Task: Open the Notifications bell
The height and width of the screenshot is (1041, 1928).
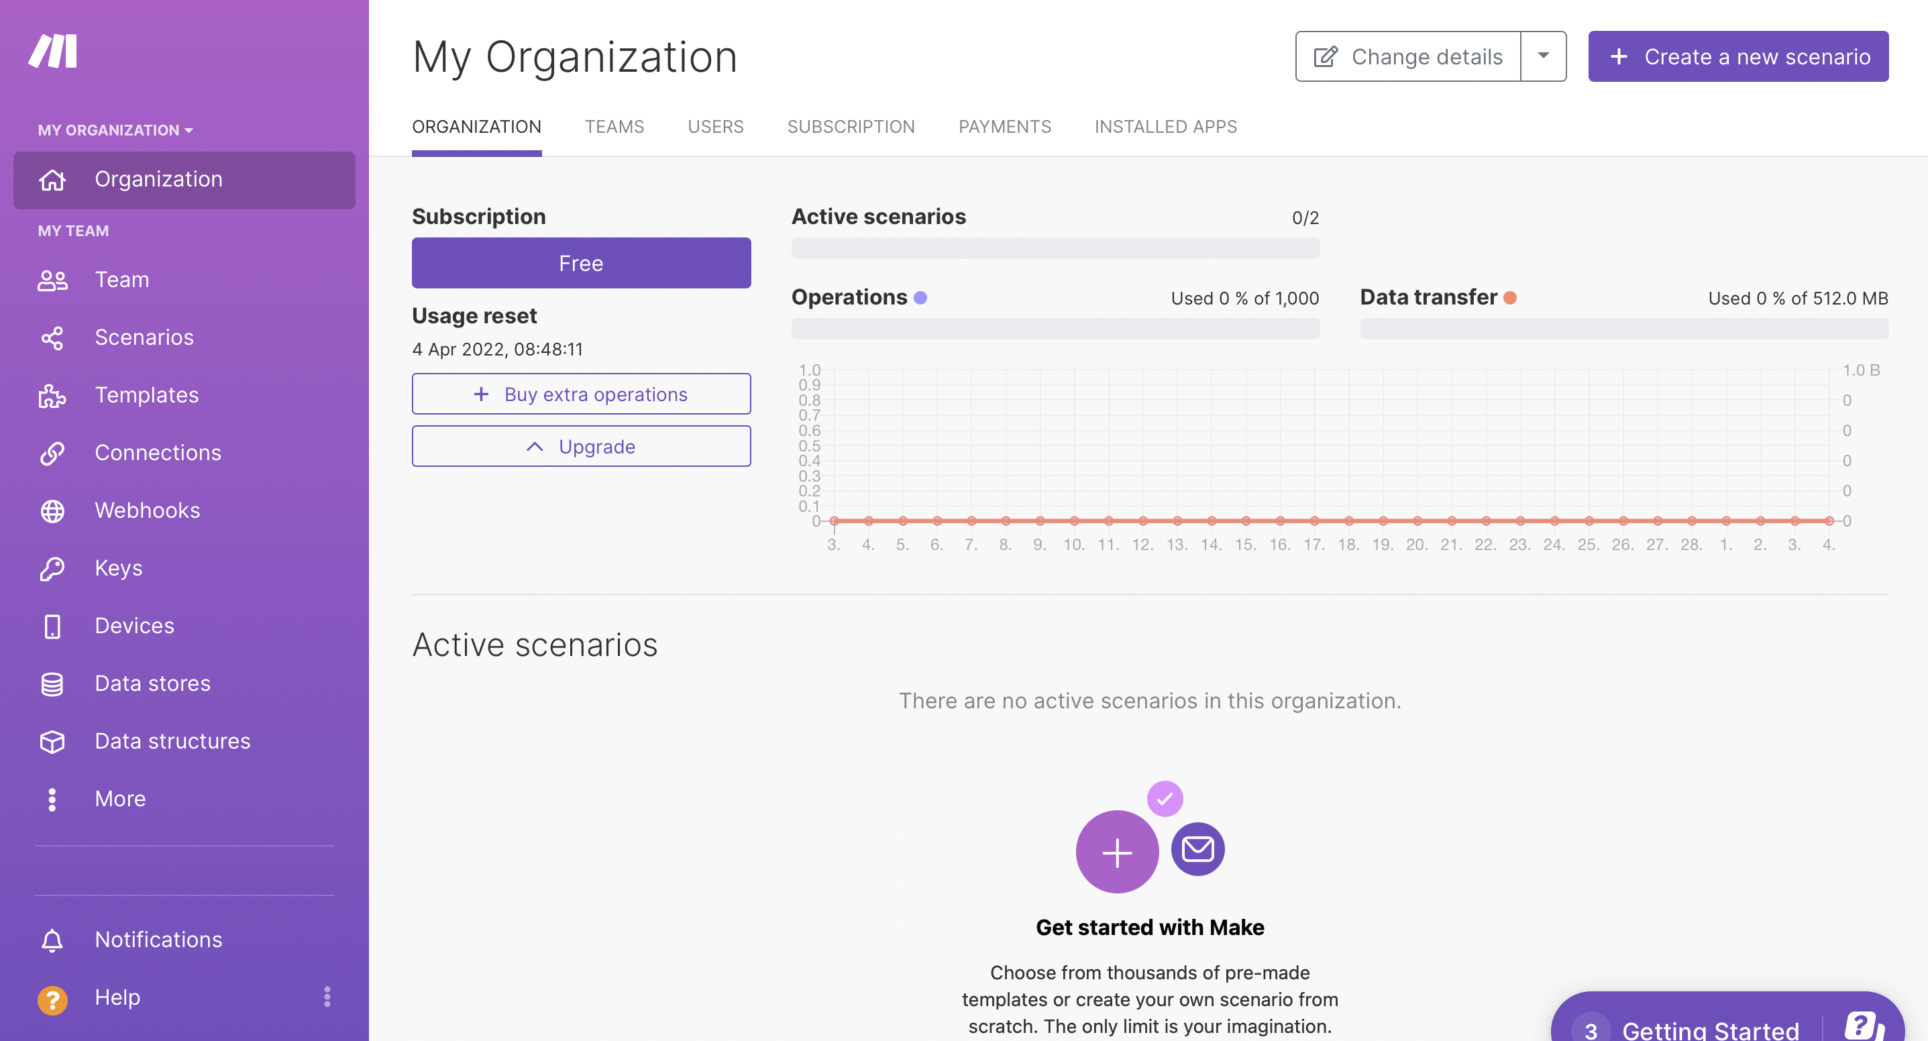Action: pyautogui.click(x=158, y=939)
